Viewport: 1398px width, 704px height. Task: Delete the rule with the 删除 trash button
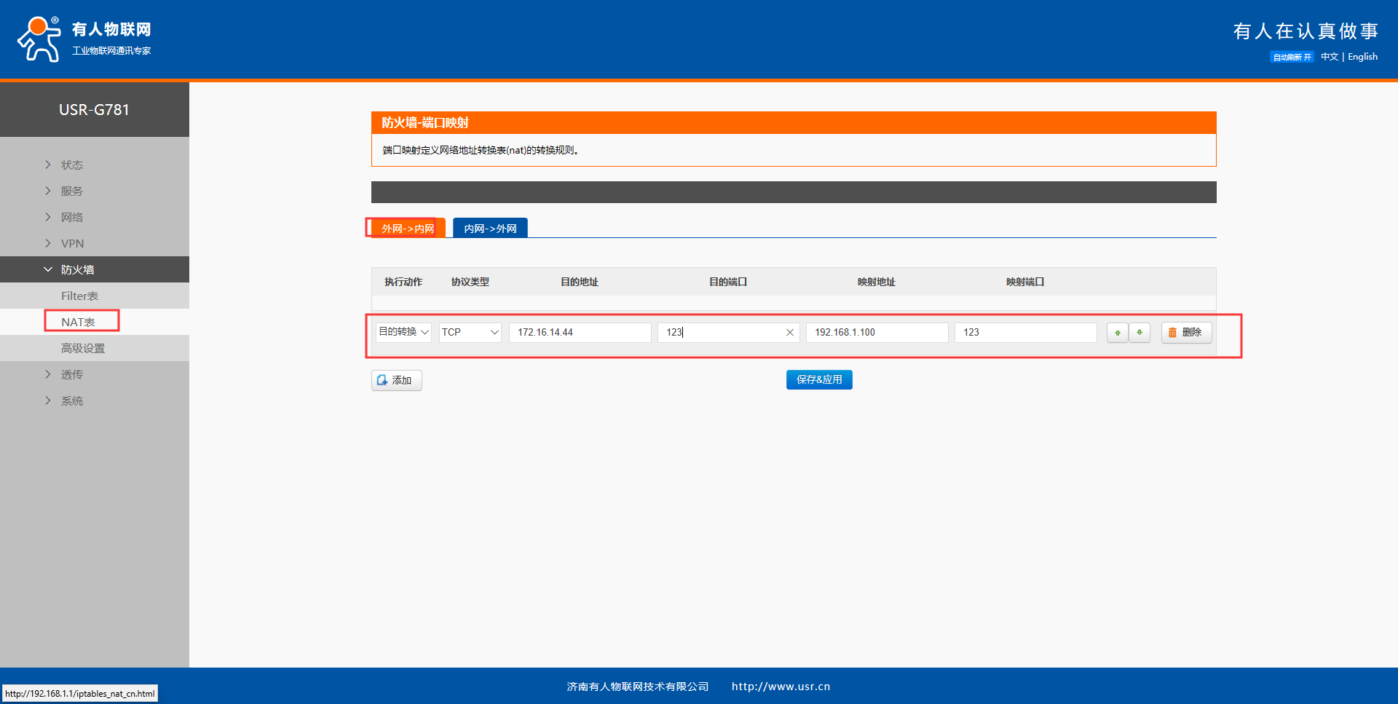pos(1186,333)
